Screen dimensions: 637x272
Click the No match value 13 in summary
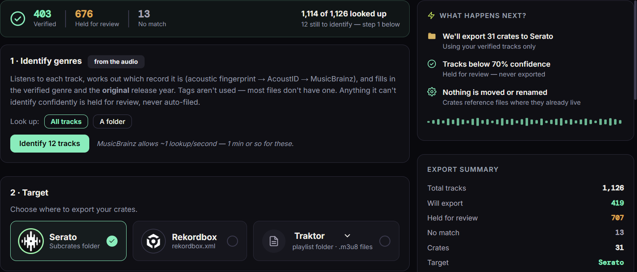point(619,233)
